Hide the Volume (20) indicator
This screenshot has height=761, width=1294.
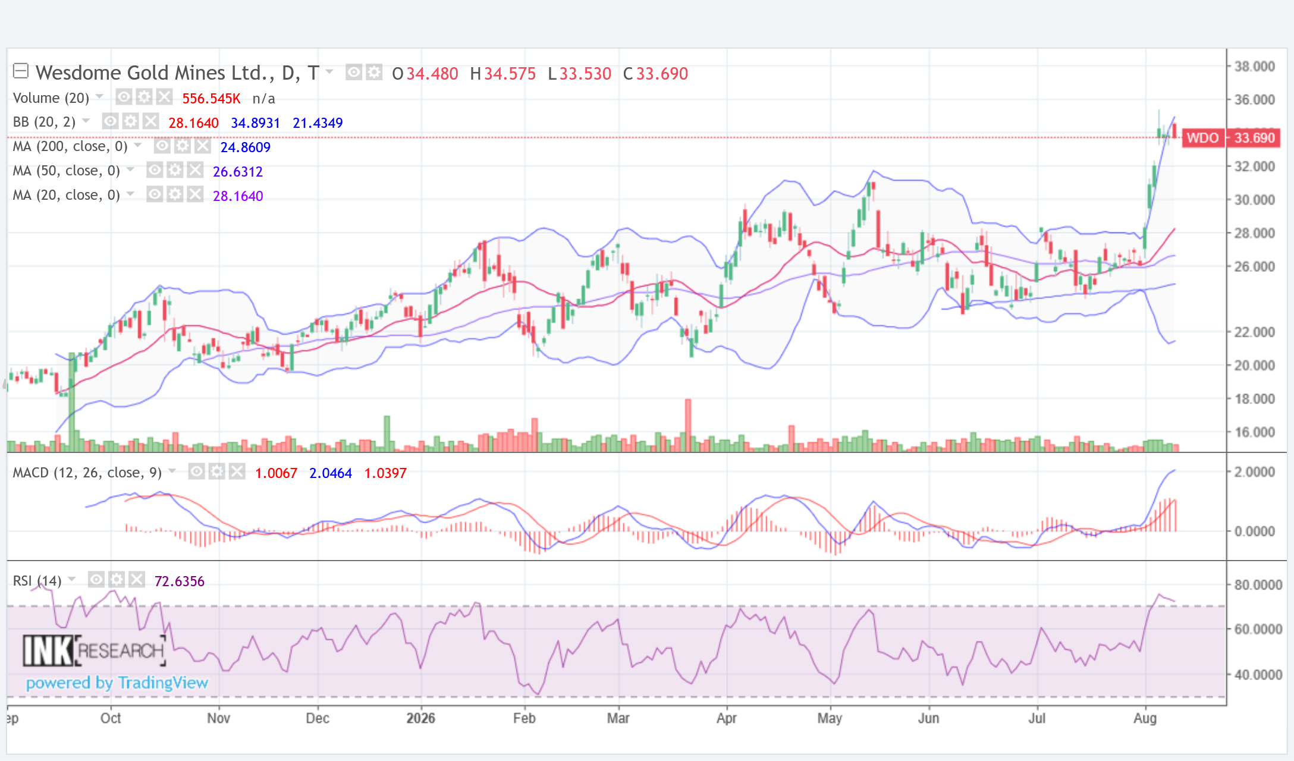tap(124, 97)
